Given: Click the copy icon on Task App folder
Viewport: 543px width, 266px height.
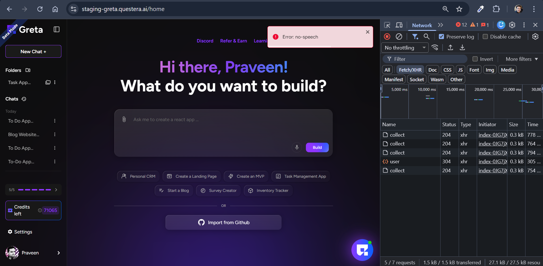Looking at the screenshot, I should click(48, 82).
